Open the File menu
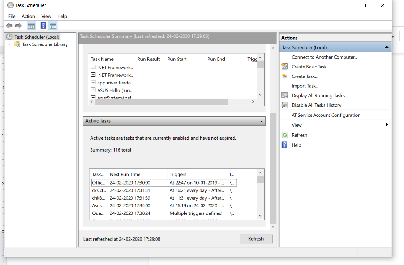The height and width of the screenshot is (265, 404). [x=12, y=16]
